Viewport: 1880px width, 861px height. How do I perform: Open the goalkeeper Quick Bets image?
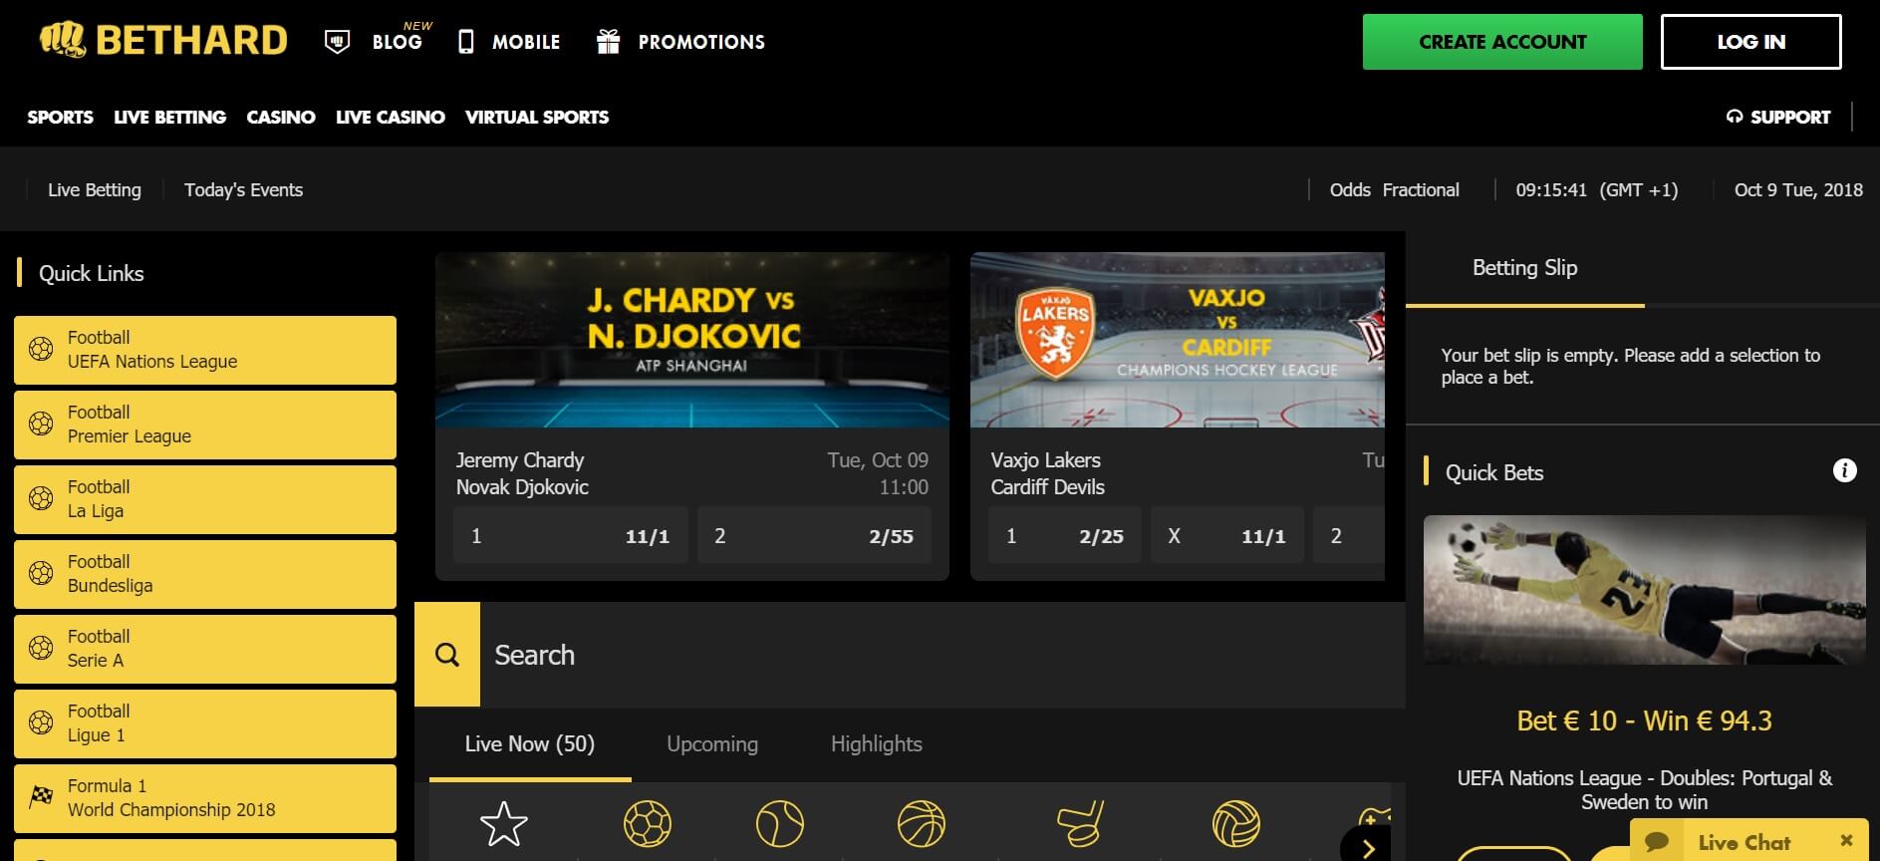click(x=1644, y=590)
